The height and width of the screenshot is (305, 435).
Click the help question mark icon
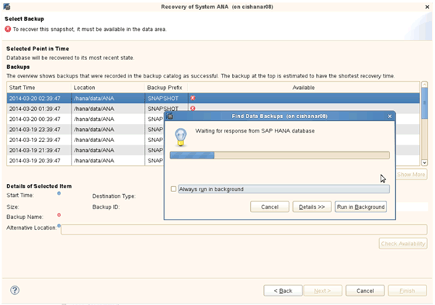14,290
